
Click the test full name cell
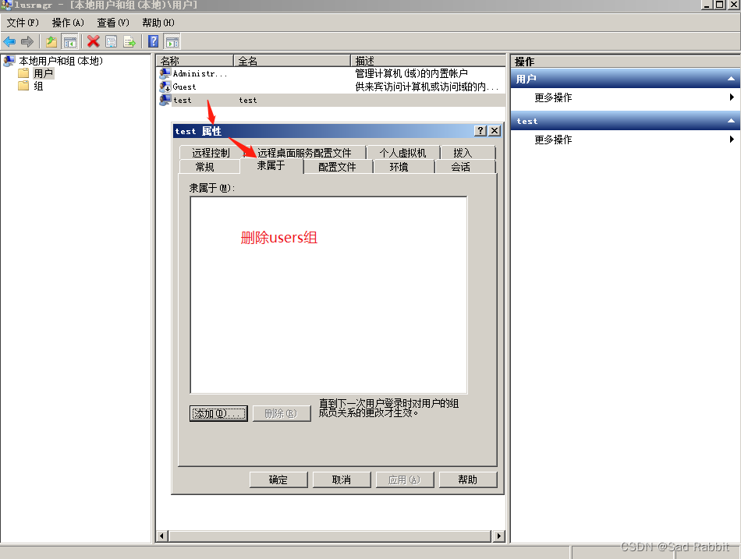coord(248,100)
